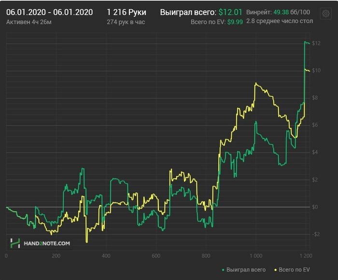Screen dimensions: 338x280
Task: Click the 800 x-axis label
Action: point(206,256)
